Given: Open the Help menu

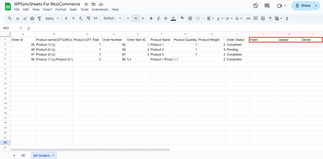Looking at the screenshot, I should click(x=115, y=9).
